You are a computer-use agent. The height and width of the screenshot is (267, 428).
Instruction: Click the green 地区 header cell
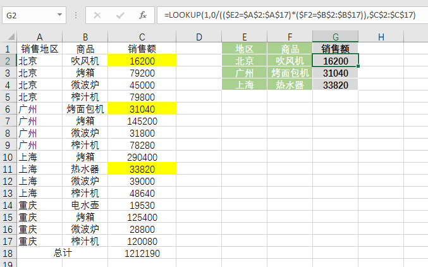[244, 49]
